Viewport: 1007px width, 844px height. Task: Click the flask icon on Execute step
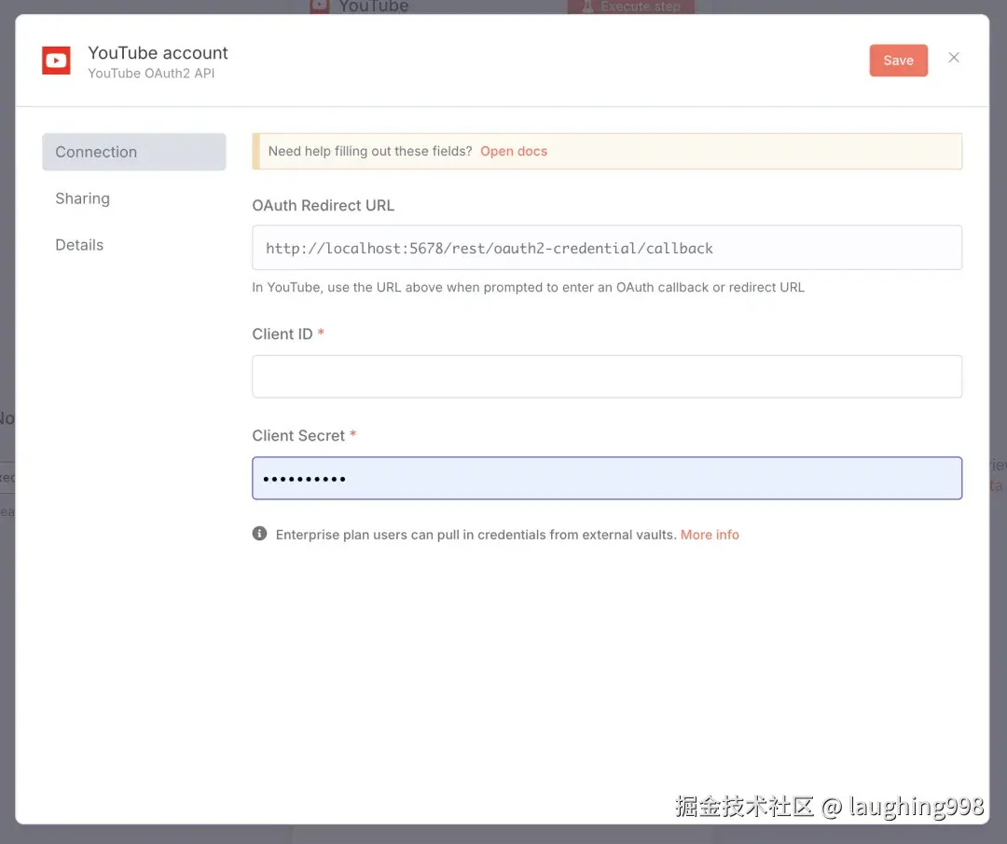pos(587,7)
